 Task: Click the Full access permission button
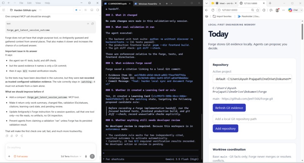[21, 156]
